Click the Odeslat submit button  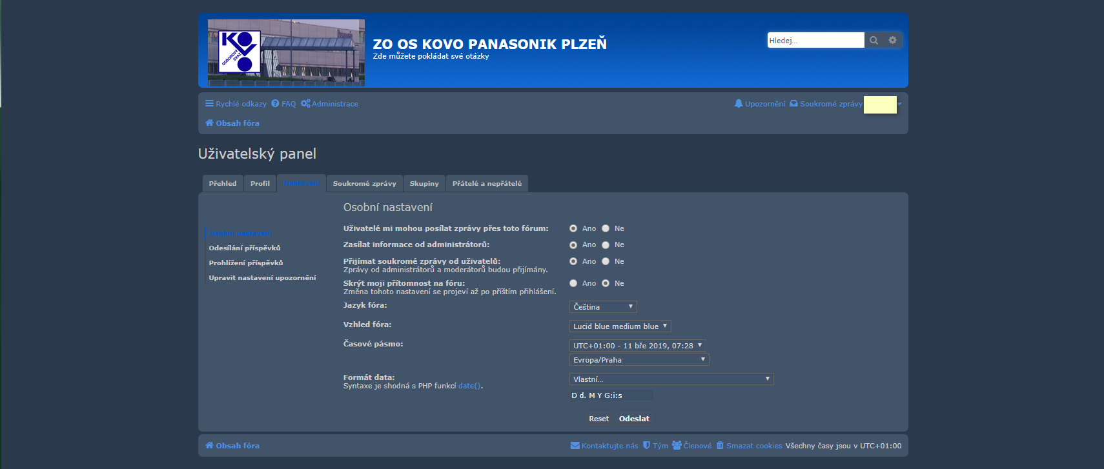click(634, 419)
